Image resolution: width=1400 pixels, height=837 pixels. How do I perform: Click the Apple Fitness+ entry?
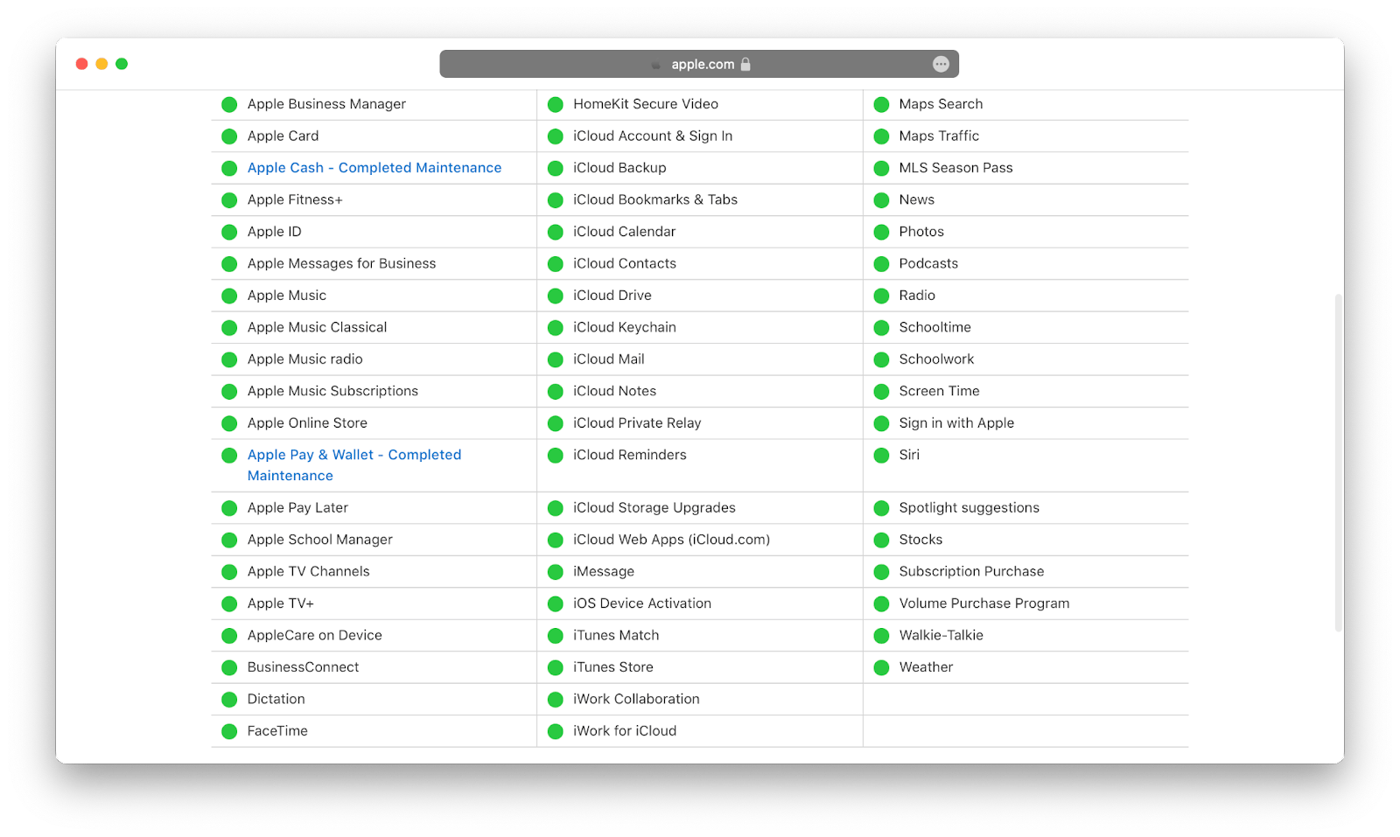(295, 199)
